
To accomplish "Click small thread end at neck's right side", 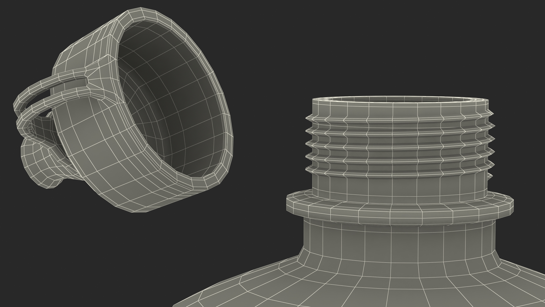I will [x=490, y=176].
